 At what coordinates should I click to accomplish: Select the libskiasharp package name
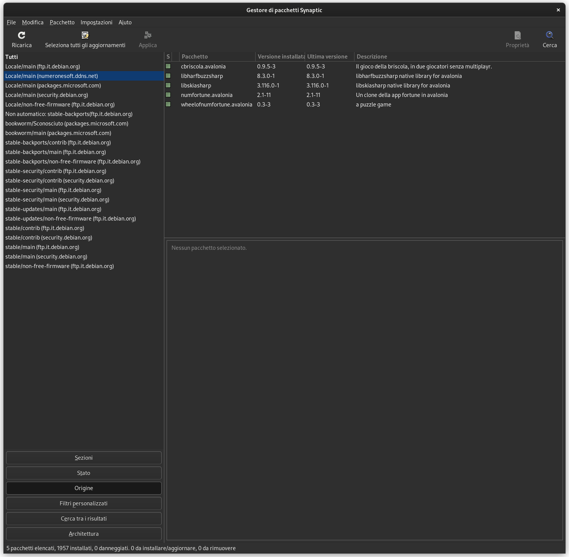point(196,86)
